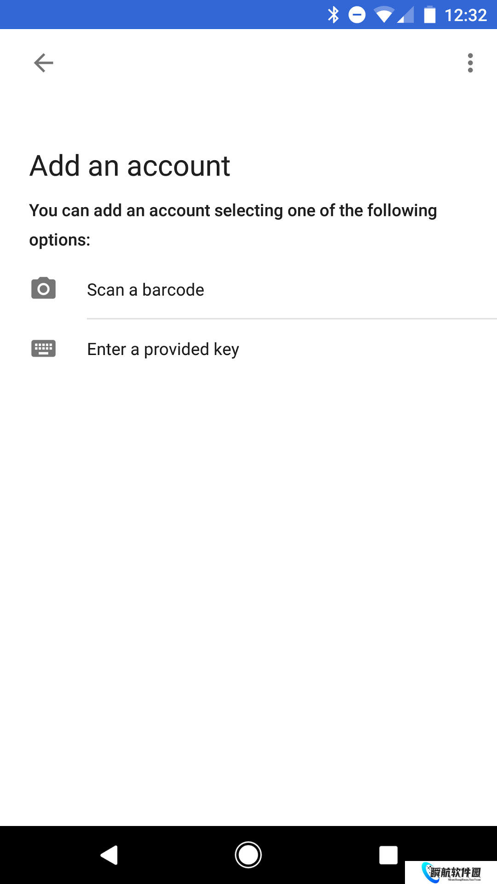Image resolution: width=497 pixels, height=884 pixels.
Task: Tap the keyboard icon for key entry
Action: point(44,349)
